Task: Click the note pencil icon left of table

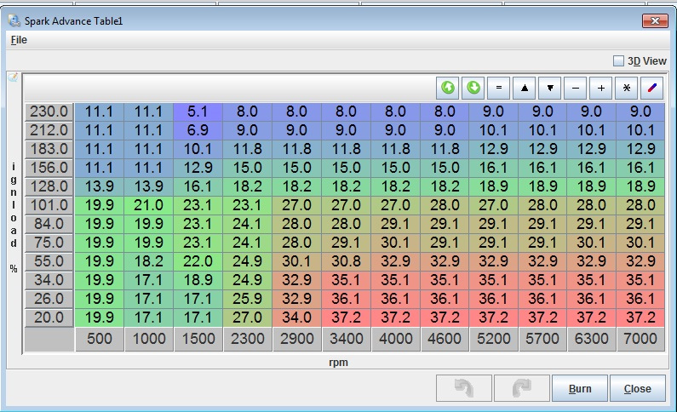Action: 13,77
